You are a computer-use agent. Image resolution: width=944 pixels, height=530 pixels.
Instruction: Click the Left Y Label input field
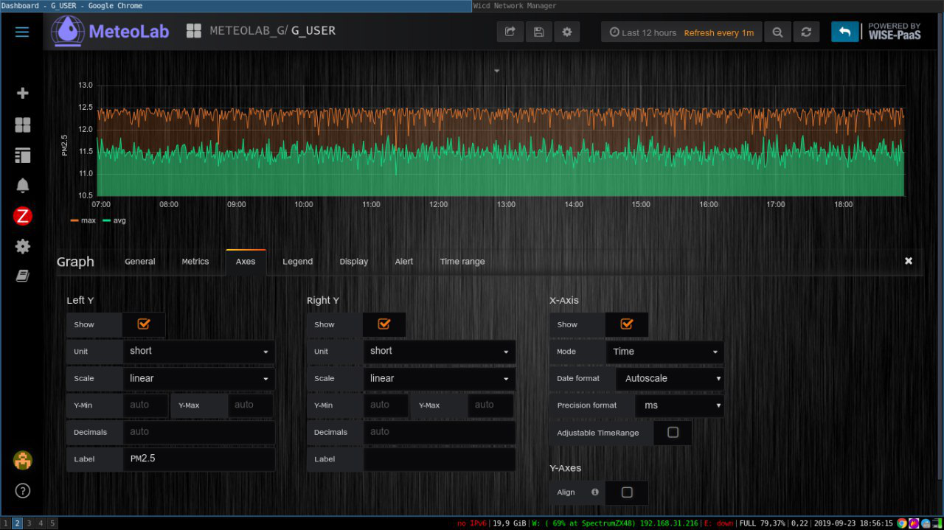pyautogui.click(x=198, y=459)
